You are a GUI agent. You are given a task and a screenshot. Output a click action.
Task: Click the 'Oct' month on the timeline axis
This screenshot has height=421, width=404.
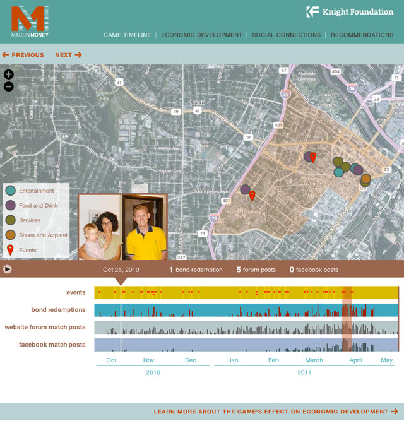coord(111,360)
